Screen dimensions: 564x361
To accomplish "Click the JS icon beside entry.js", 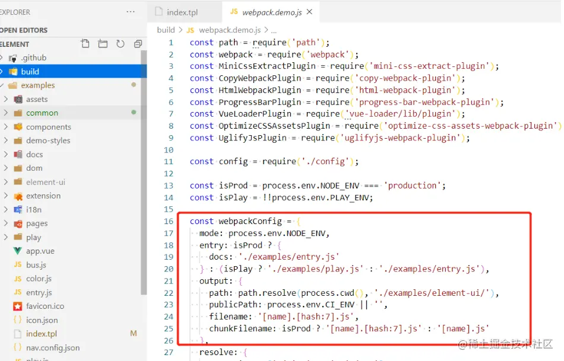I will 18,292.
